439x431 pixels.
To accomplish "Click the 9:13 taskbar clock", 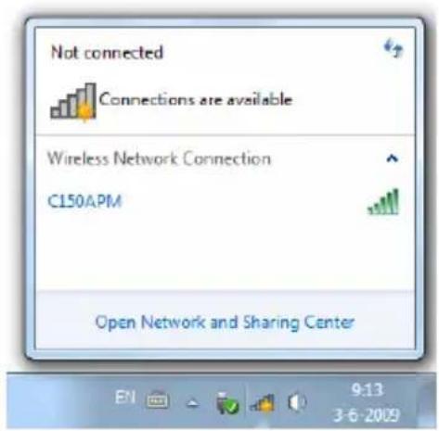I will [x=368, y=390].
